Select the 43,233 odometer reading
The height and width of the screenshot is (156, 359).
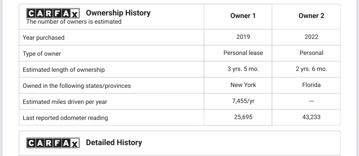(311, 117)
